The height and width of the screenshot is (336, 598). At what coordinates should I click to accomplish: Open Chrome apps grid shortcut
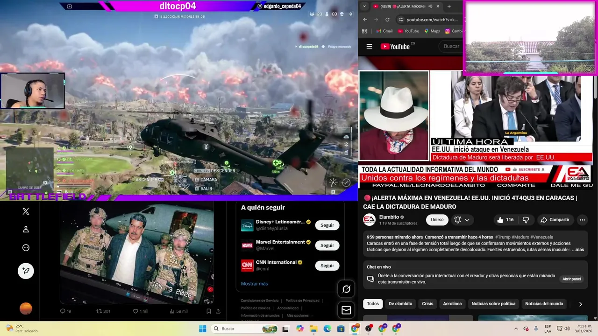pyautogui.click(x=364, y=31)
